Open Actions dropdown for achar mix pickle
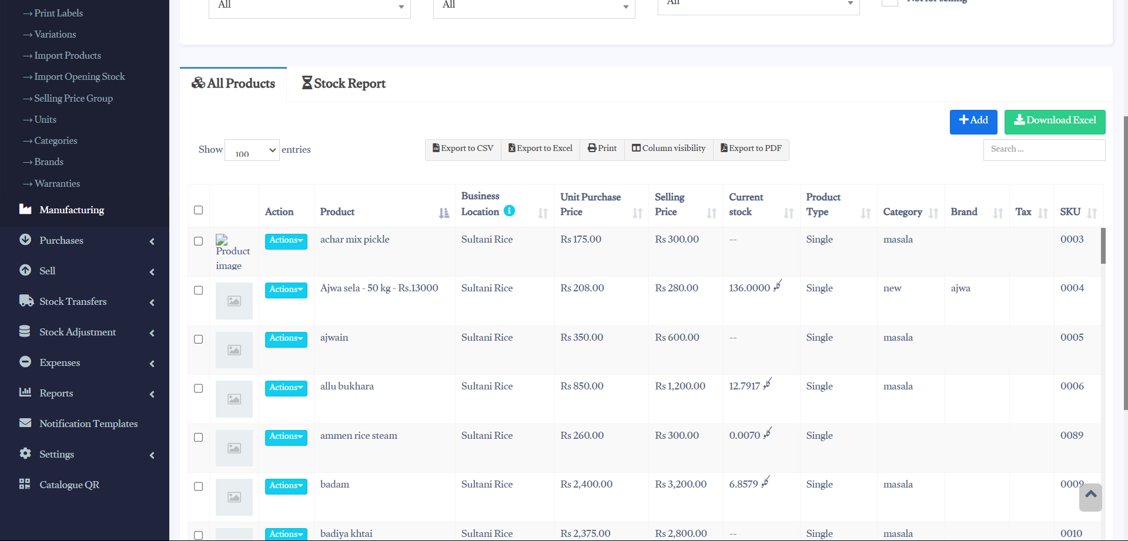The width and height of the screenshot is (1128, 541). [x=286, y=241]
